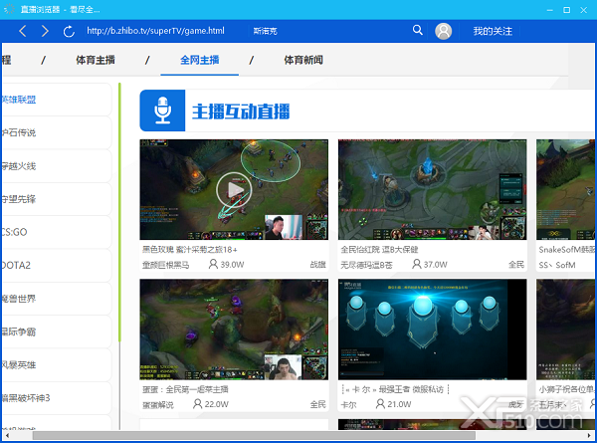Click streamer name 卡尔 under stream

[348, 404]
